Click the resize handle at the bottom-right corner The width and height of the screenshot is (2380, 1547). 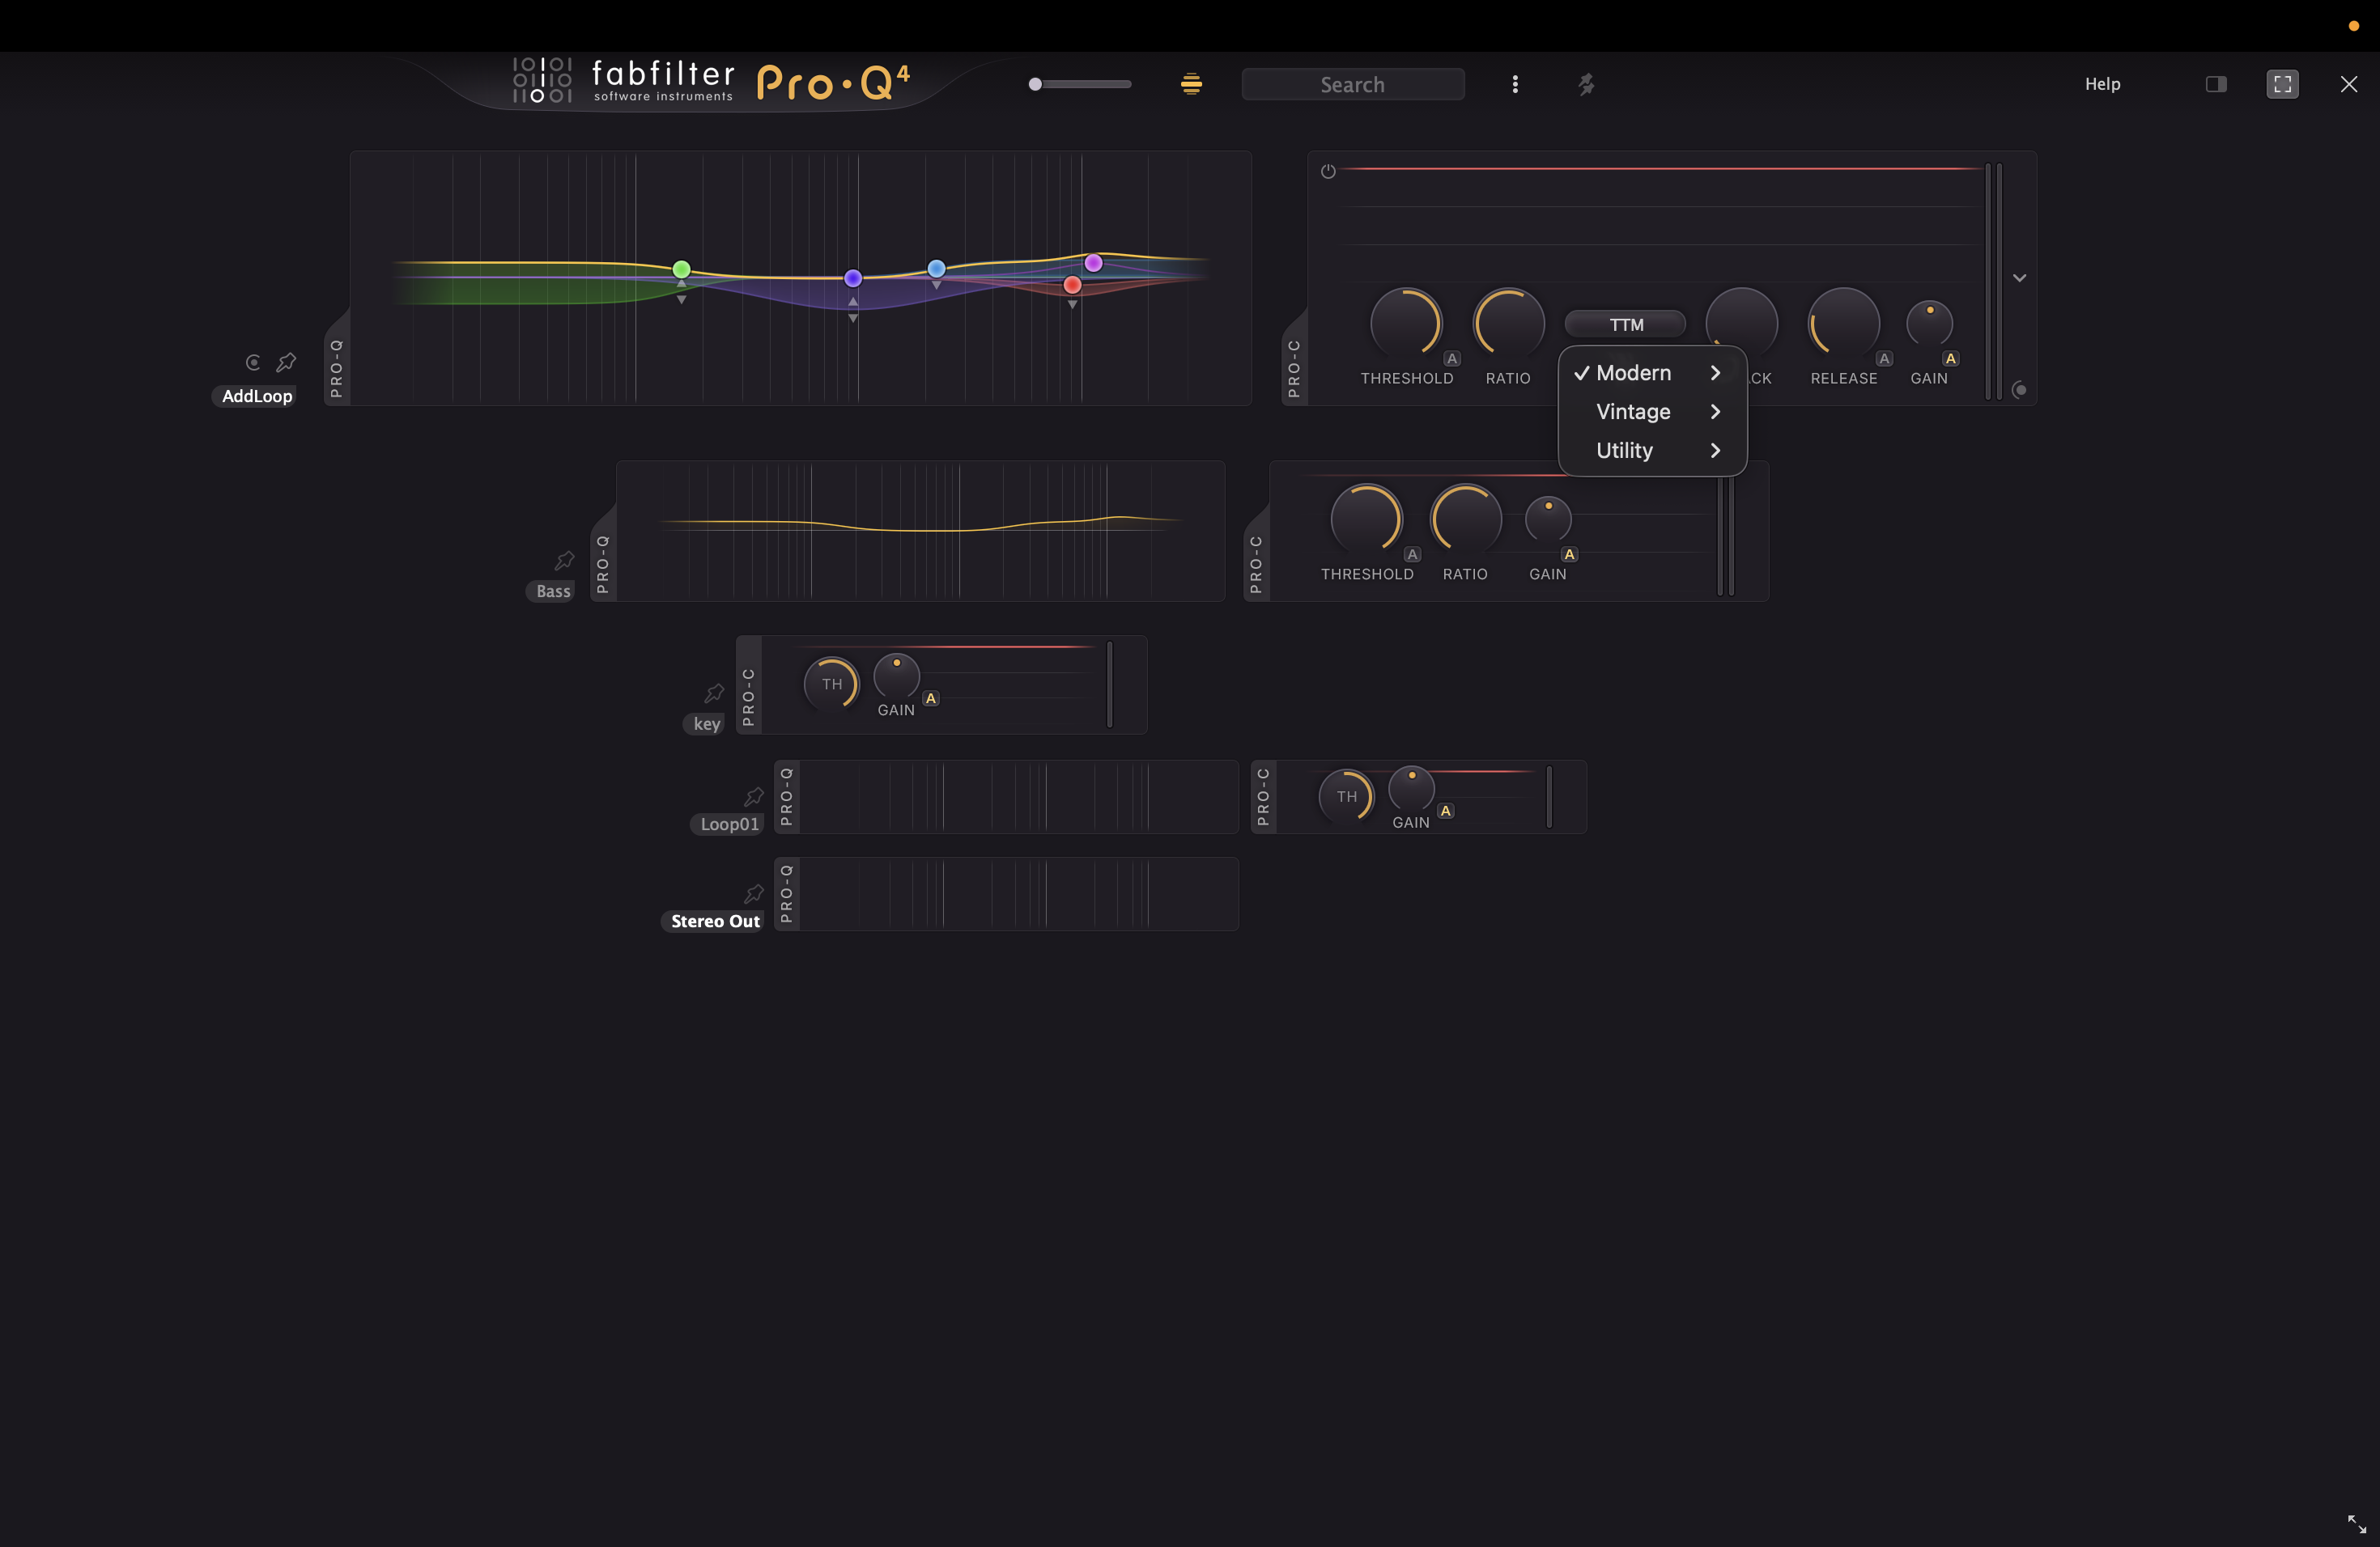tap(2357, 1524)
